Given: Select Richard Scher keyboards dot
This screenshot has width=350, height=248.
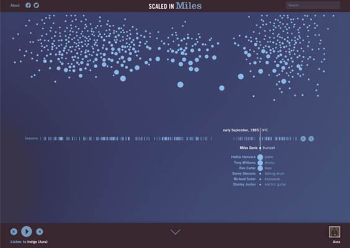Looking at the screenshot, I should (x=260, y=179).
